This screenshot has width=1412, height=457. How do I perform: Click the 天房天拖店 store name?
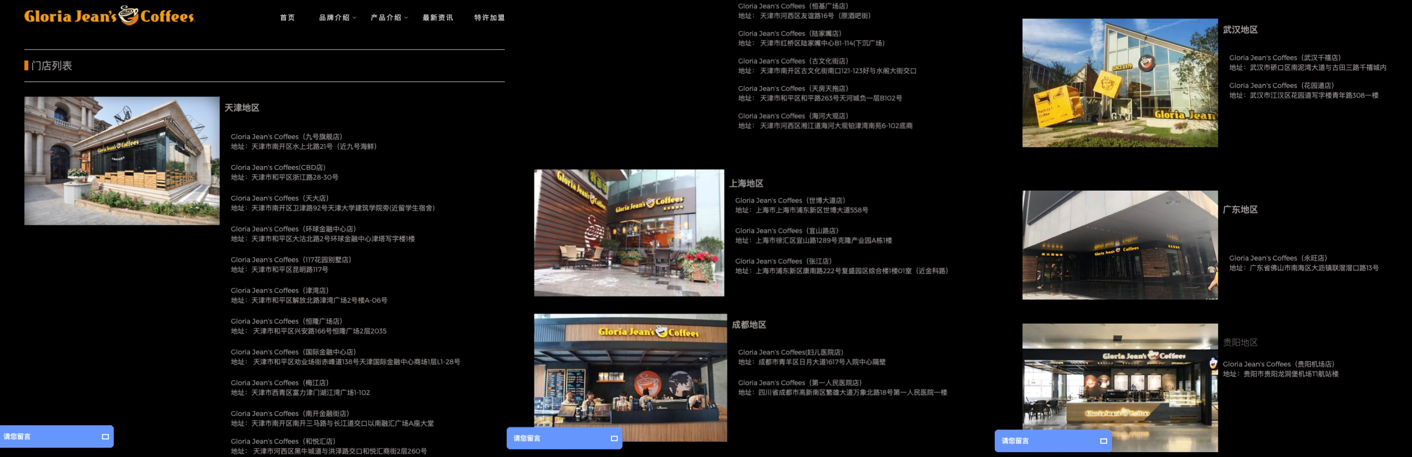click(x=793, y=88)
